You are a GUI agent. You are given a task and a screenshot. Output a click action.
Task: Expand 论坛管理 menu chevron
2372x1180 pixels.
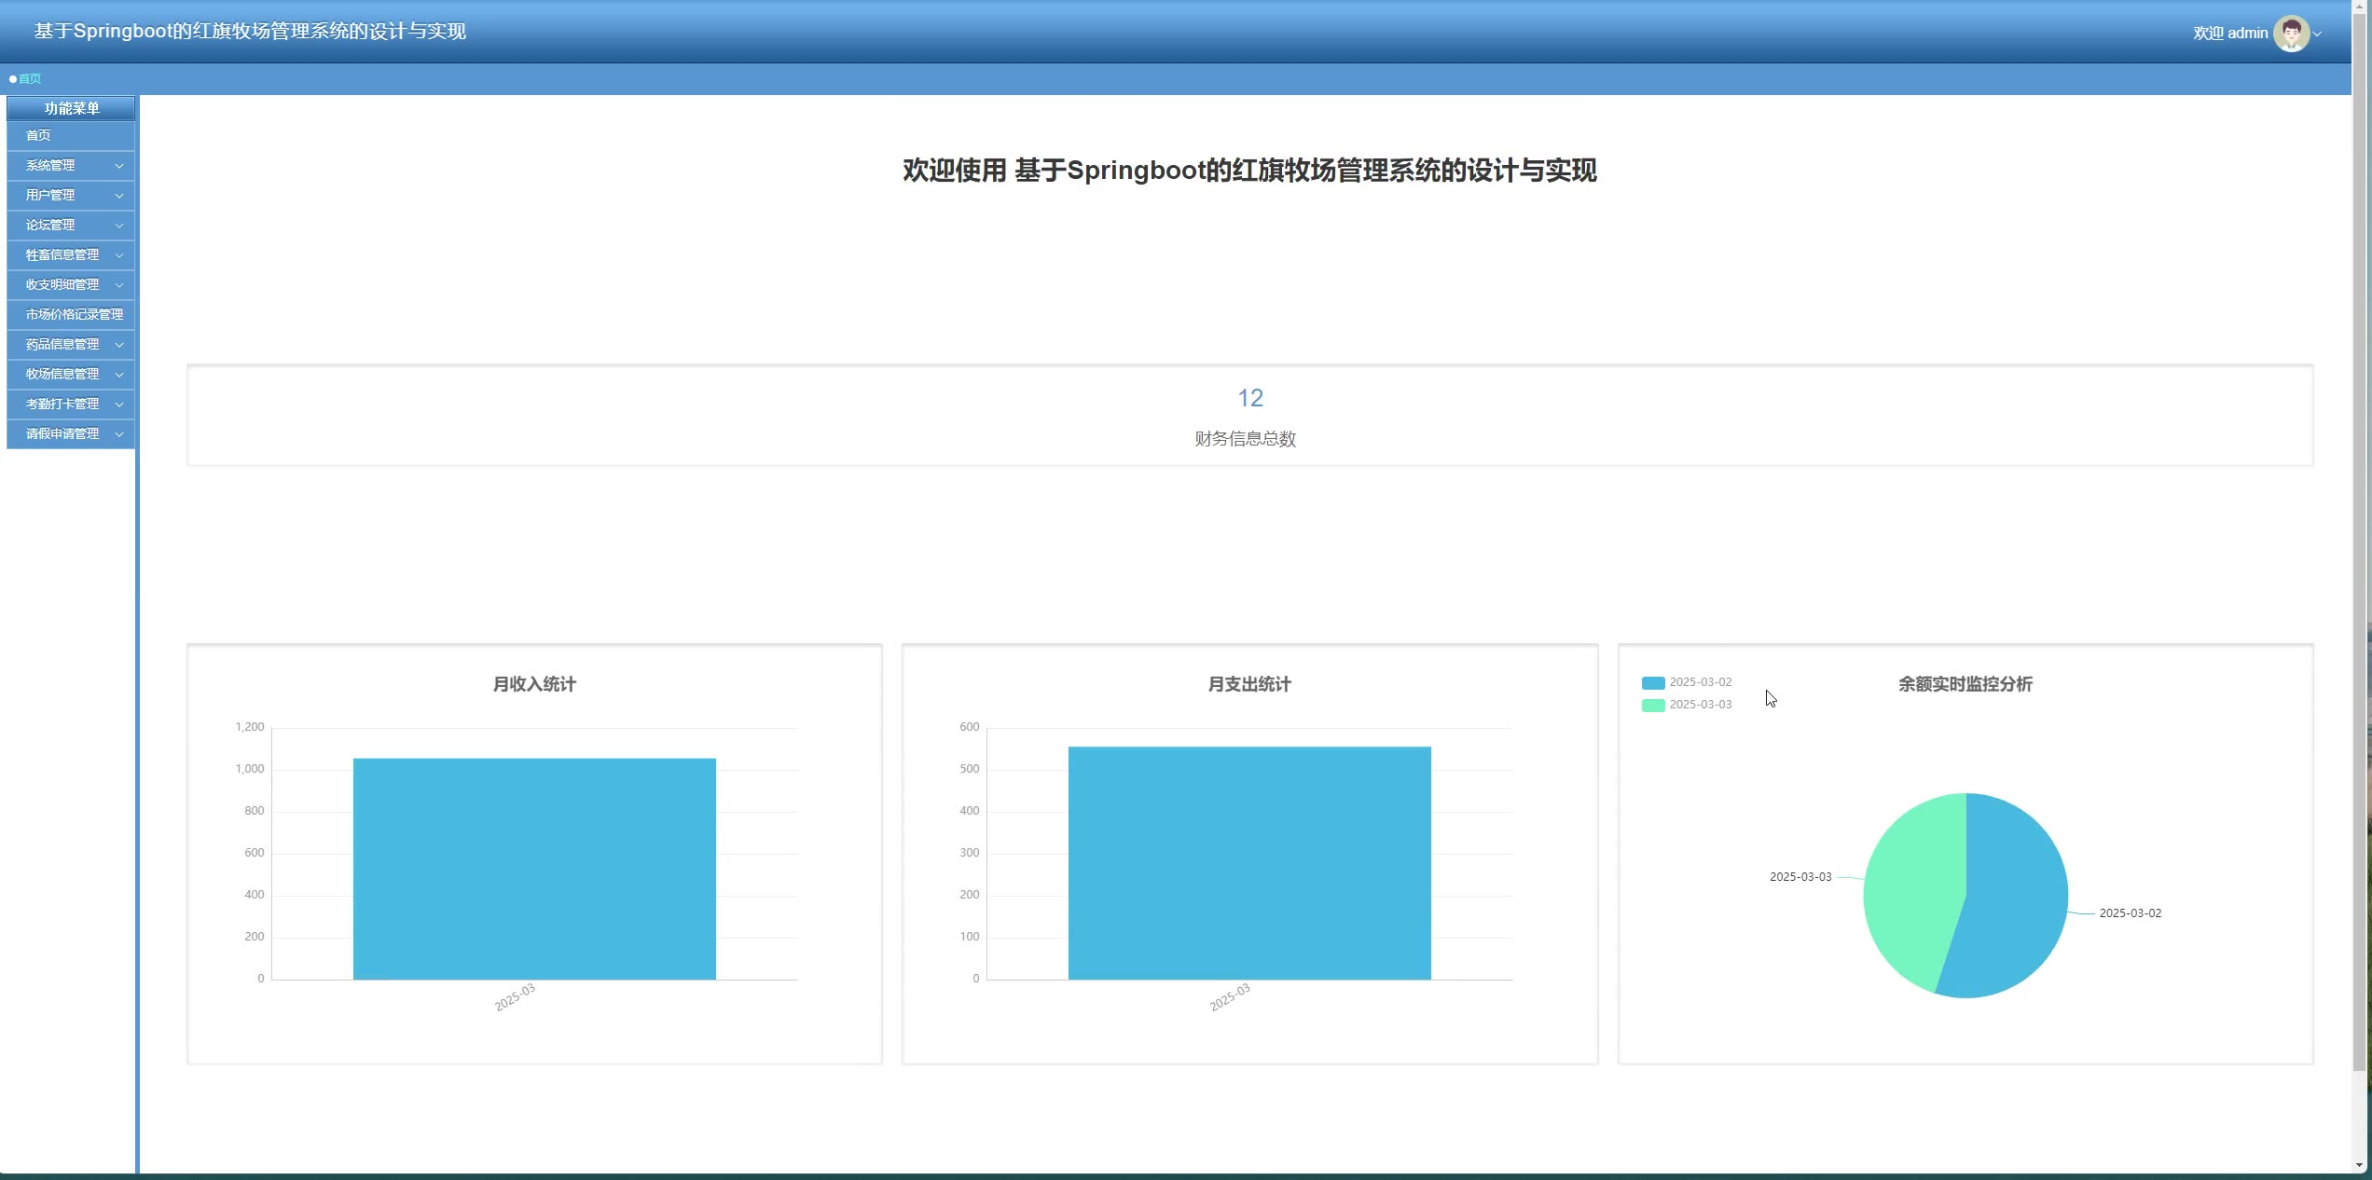[118, 226]
